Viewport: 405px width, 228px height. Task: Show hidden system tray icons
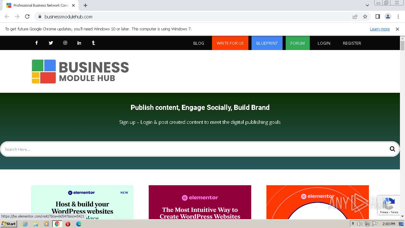pyautogui.click(x=353, y=224)
